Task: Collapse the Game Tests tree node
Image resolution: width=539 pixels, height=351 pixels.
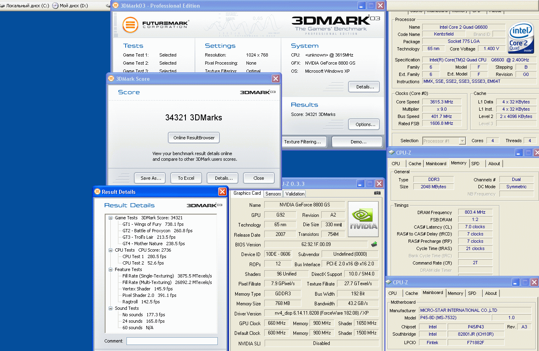Action: pyautogui.click(x=111, y=218)
